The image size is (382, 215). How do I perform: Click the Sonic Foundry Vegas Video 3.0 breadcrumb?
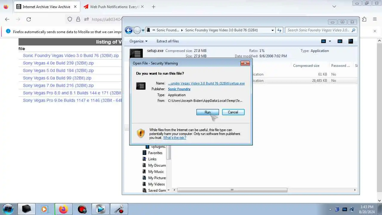tap(221, 30)
